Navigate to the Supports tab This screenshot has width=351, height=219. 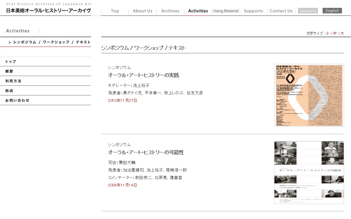pyautogui.click(x=253, y=11)
